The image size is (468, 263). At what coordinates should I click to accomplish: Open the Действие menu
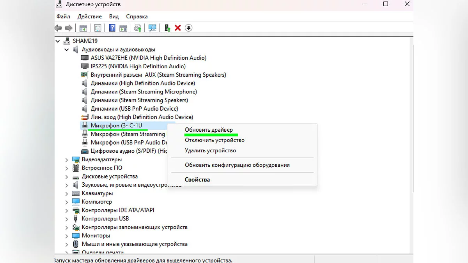(90, 16)
